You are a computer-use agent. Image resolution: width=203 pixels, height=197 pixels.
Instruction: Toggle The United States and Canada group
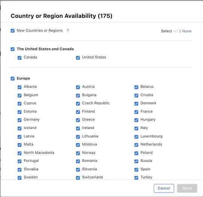point(12,49)
